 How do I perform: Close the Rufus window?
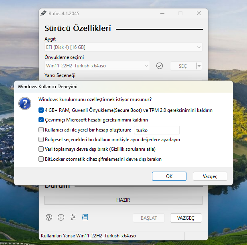199,13
